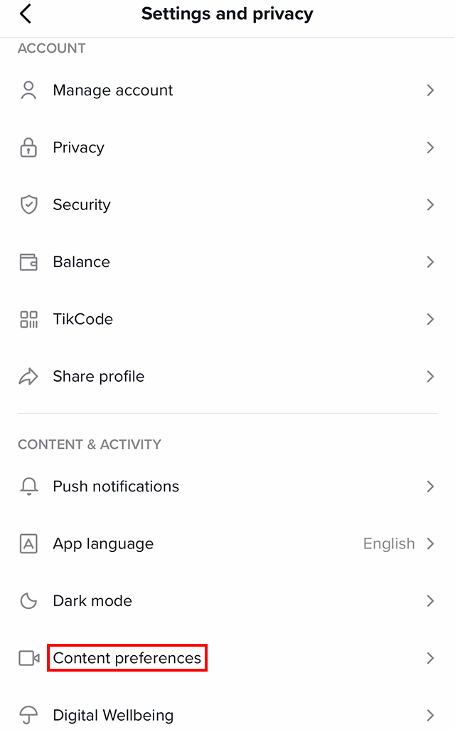The image size is (455, 730).
Task: Expand the Manage account chevron
Action: 430,90
